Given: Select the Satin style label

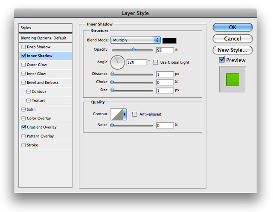Looking at the screenshot, I should tap(31, 109).
